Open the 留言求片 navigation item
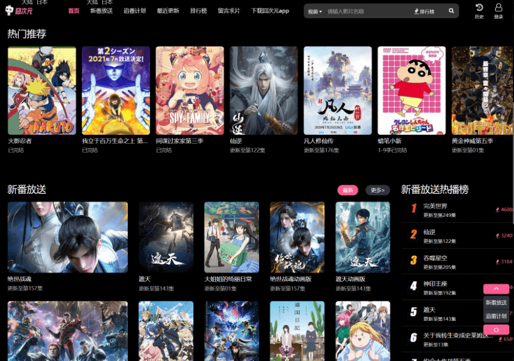Screen dimensions: 514x361 229,11
